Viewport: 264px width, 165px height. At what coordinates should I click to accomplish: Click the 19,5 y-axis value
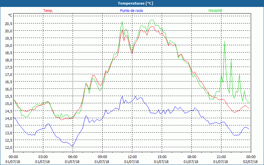pos(9,38)
